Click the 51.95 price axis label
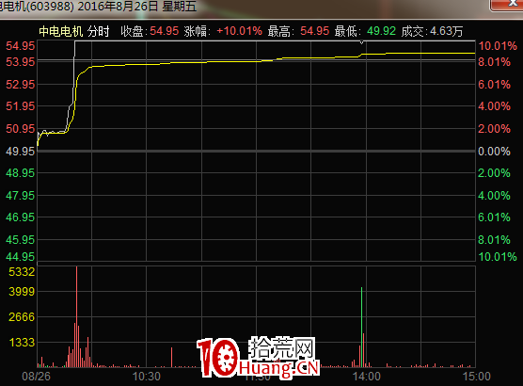Screen dimensions: 523x386 21,106
